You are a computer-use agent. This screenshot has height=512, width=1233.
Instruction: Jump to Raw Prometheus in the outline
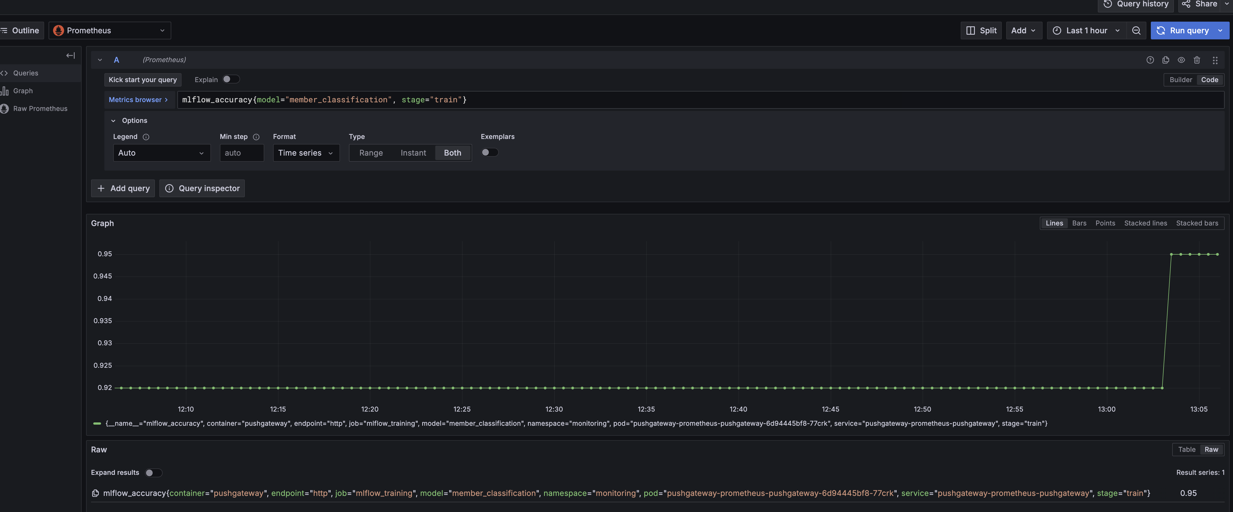40,108
